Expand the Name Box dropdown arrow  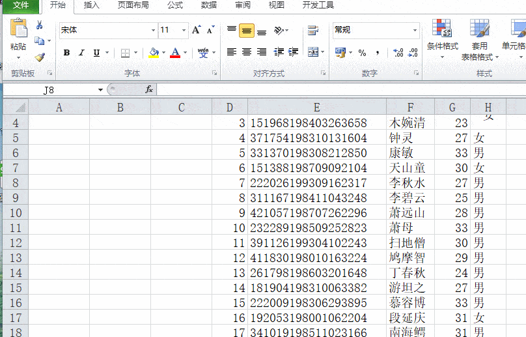point(100,90)
